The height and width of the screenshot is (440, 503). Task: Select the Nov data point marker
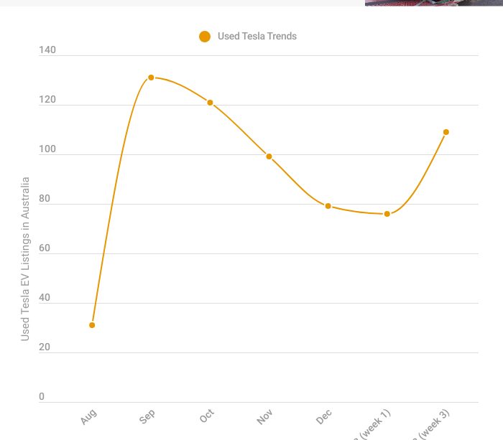[269, 156]
